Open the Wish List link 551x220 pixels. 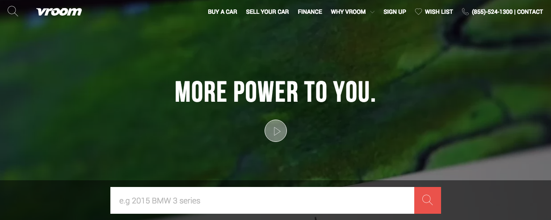439,12
